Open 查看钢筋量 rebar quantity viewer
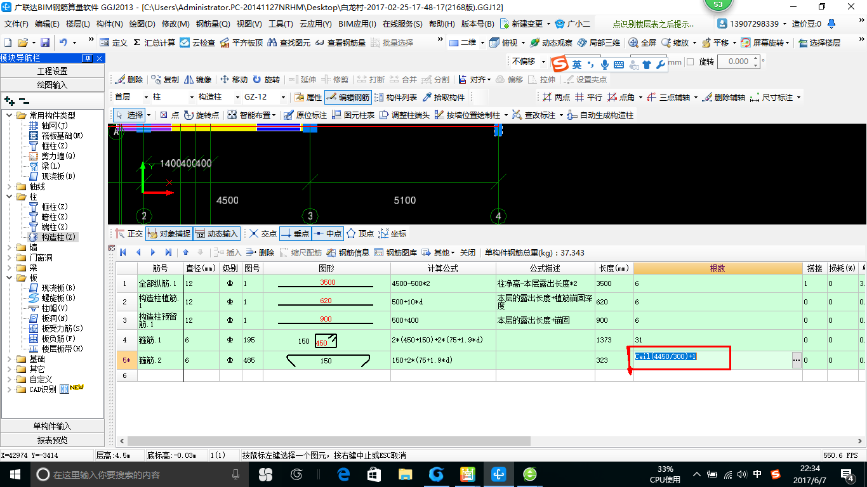The image size is (867, 487). point(340,42)
